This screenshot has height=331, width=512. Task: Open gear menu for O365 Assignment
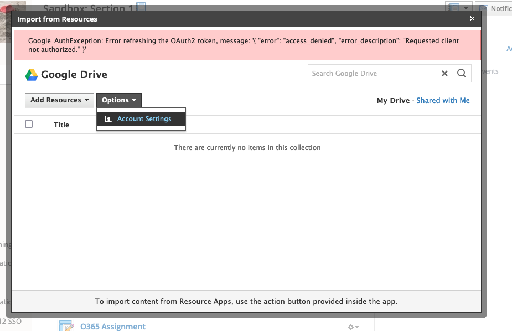click(x=353, y=327)
